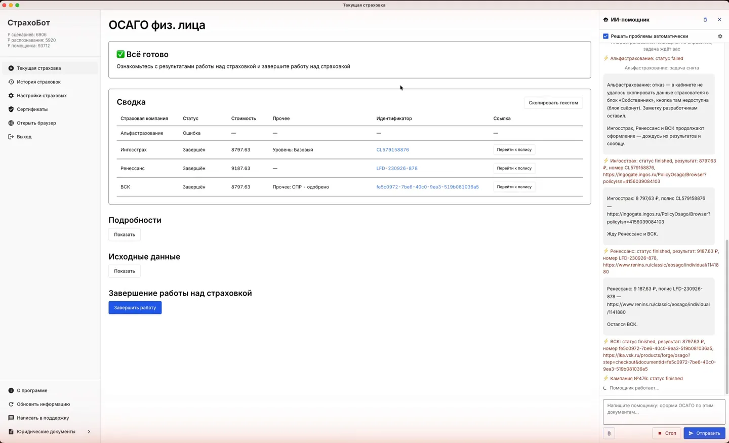Open Ренессанс policy link LFD-230926-878
This screenshot has height=443, width=729.
(397, 169)
